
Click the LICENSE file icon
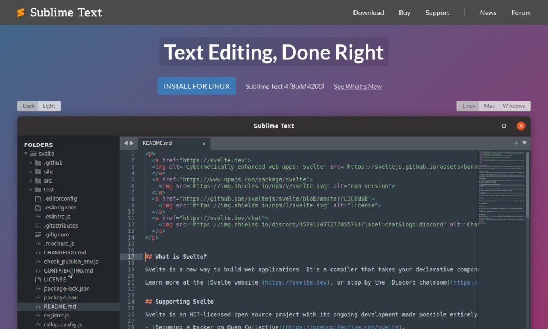click(38, 280)
